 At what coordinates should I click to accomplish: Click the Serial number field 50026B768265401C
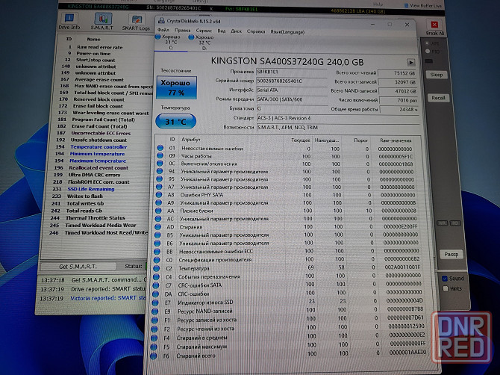(292, 81)
